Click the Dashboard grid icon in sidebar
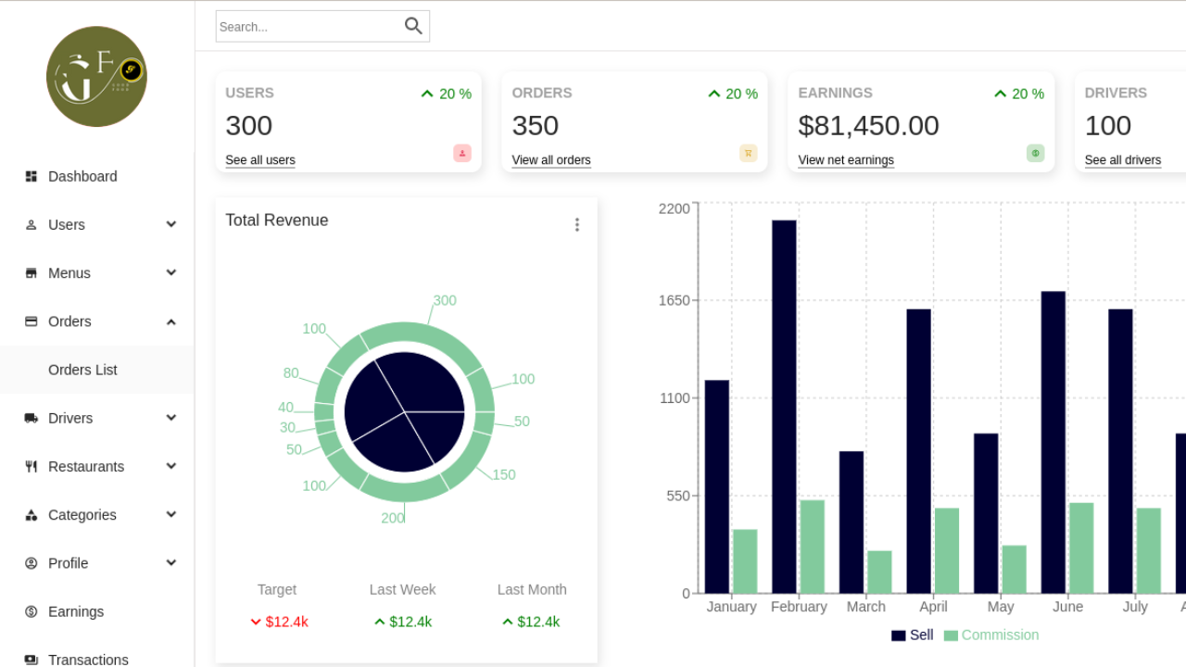Screen dimensions: 1186x667 tap(32, 176)
